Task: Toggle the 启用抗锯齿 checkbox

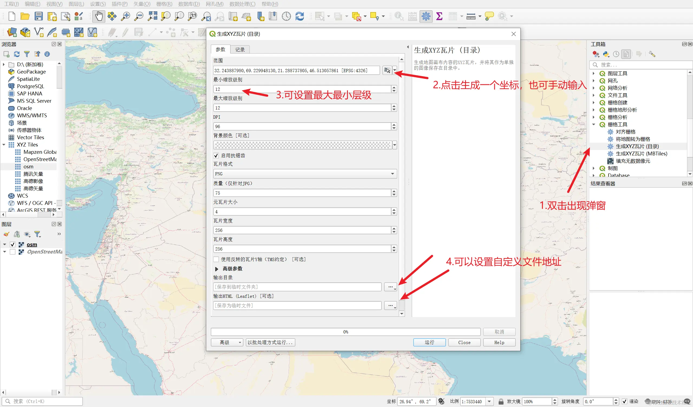Action: coord(216,155)
